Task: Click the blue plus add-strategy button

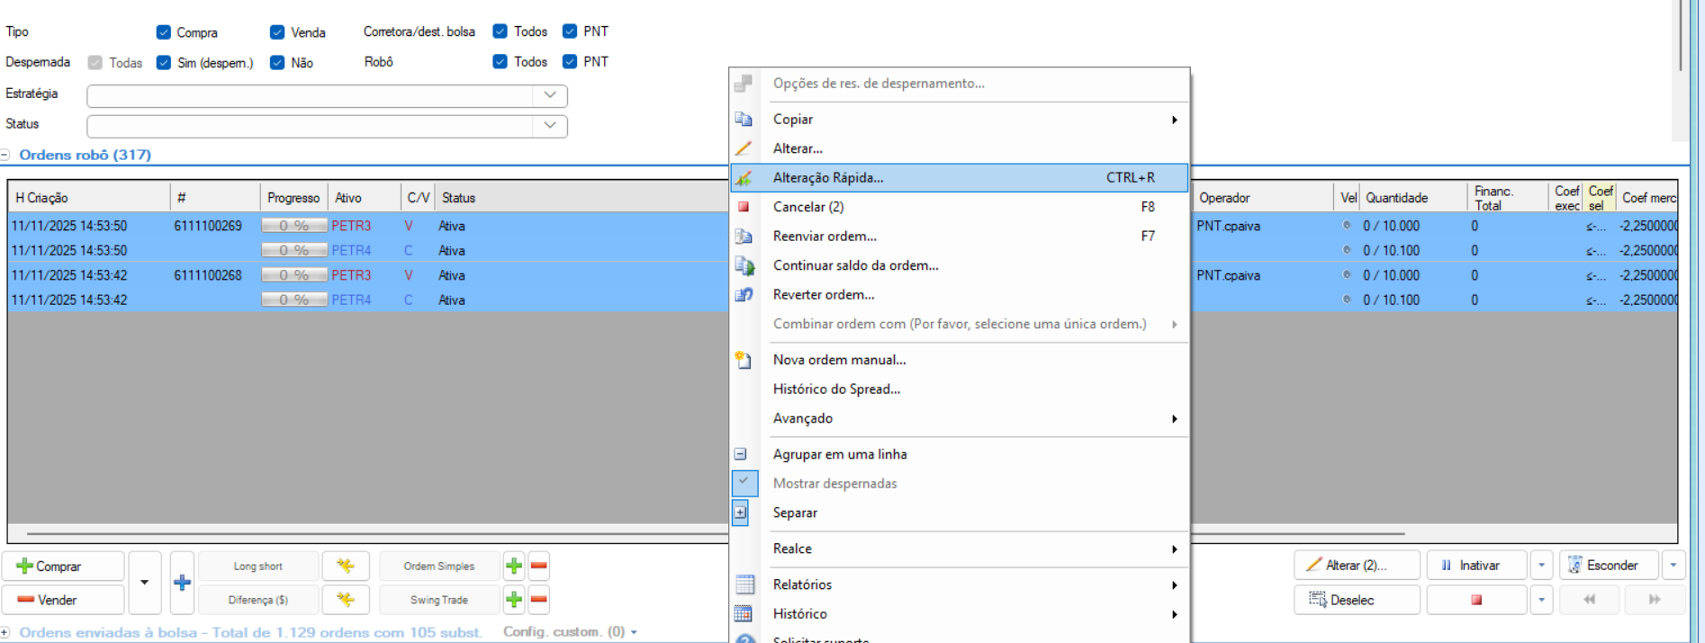Action: [x=182, y=583]
